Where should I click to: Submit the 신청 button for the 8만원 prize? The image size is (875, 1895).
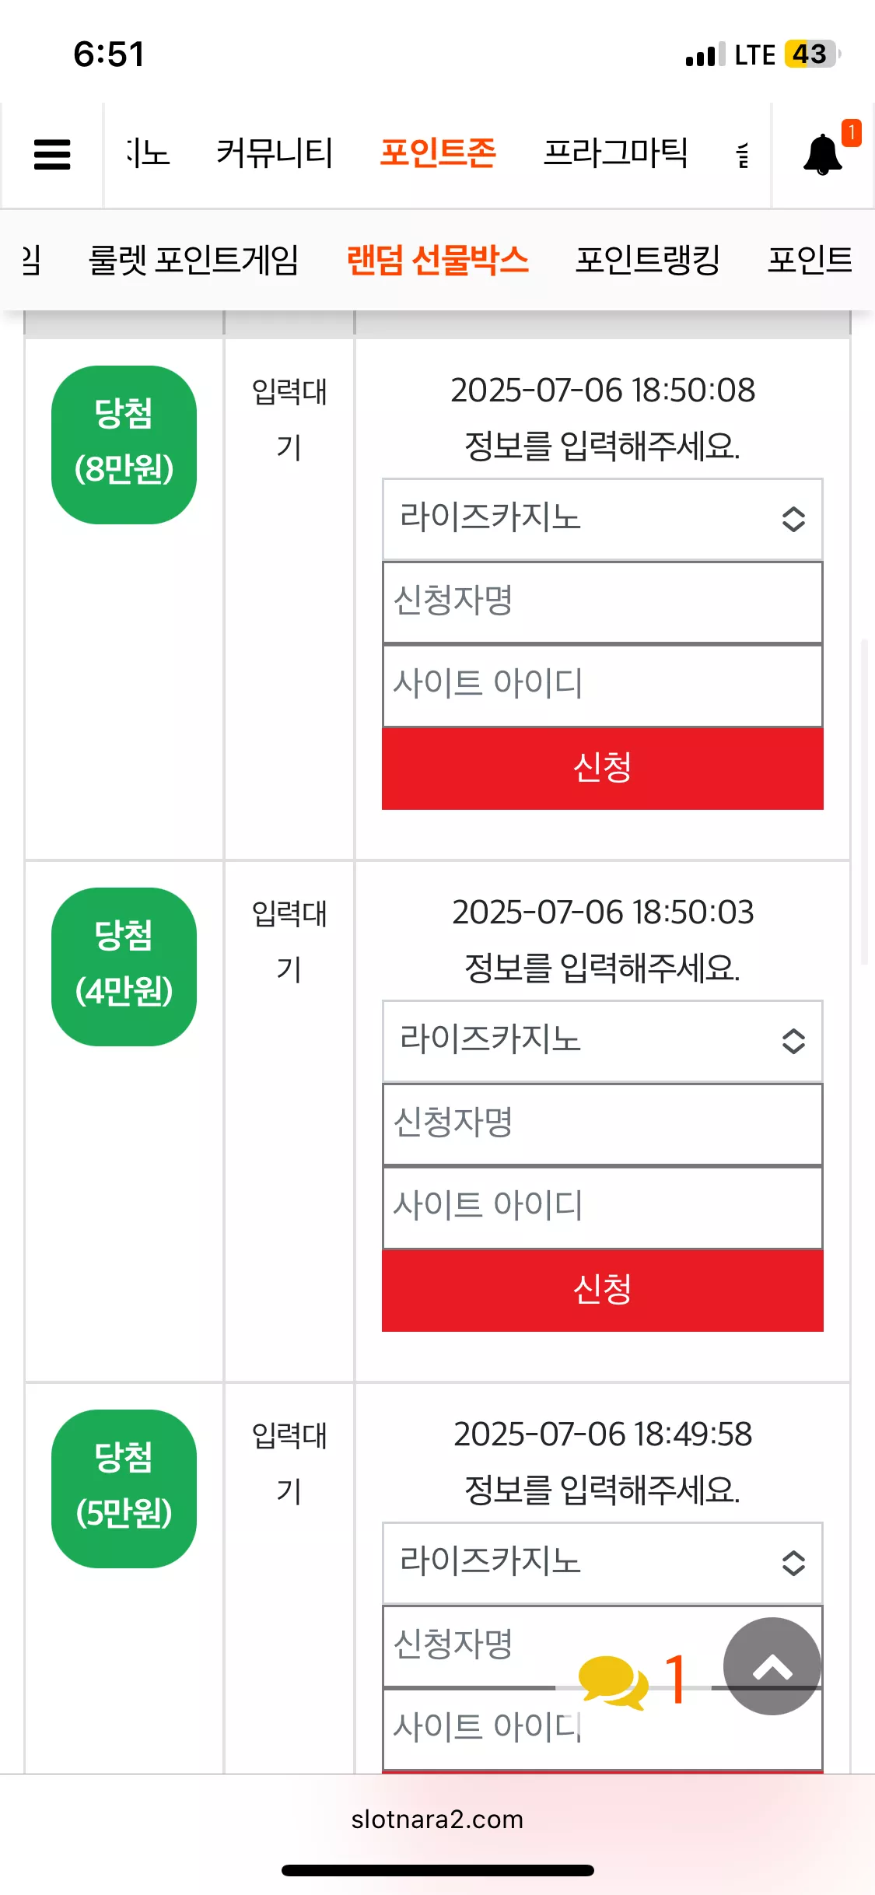[x=602, y=768]
